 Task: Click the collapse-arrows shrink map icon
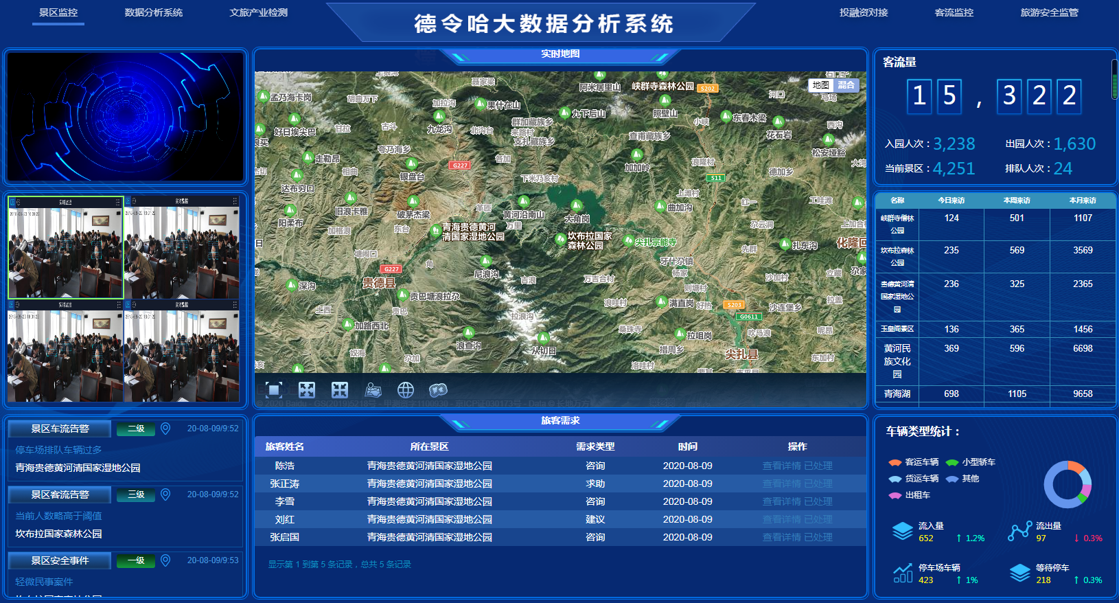coord(340,390)
